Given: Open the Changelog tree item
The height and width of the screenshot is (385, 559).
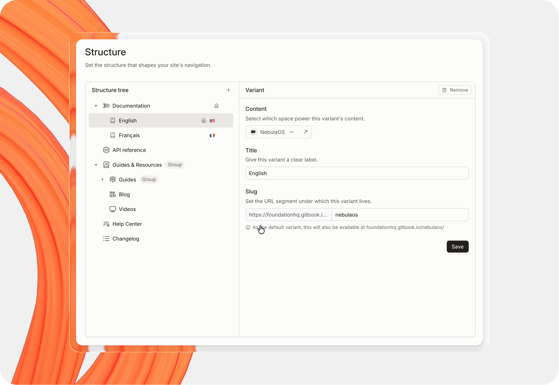Looking at the screenshot, I should [x=126, y=239].
